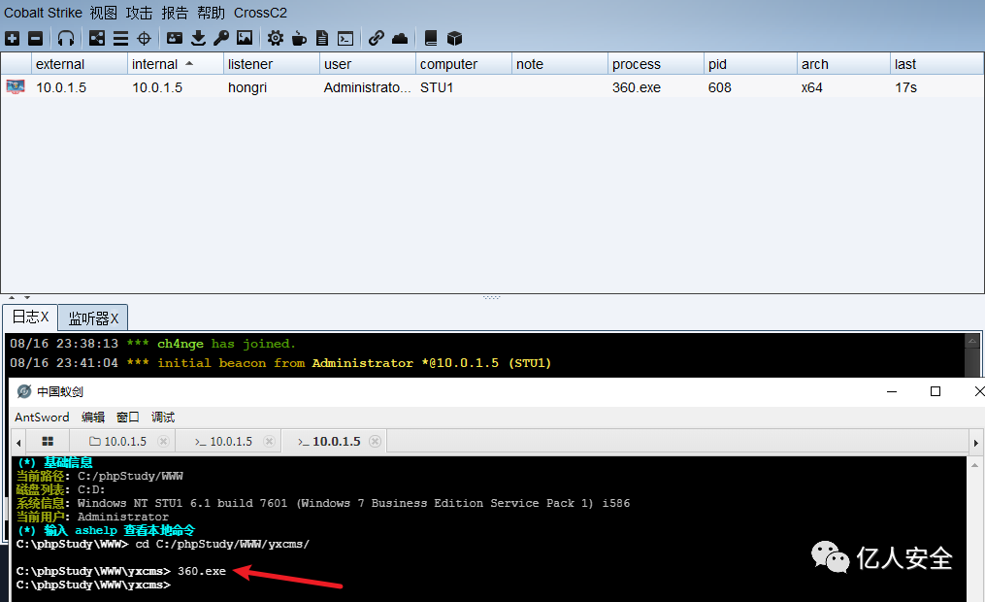This screenshot has height=602, width=985.
Task: Open 编辑 menu in AntSword
Action: tap(93, 418)
